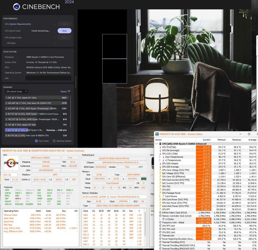Click clock icon of Frequency Limit - Global
This screenshot has width=258, height=250.
coord(160,222)
